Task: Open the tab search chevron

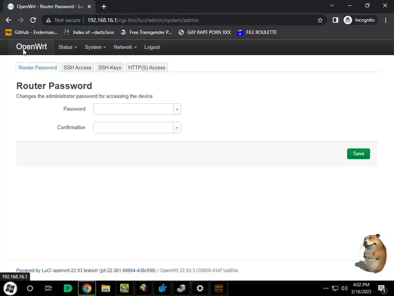Action: pos(332,5)
